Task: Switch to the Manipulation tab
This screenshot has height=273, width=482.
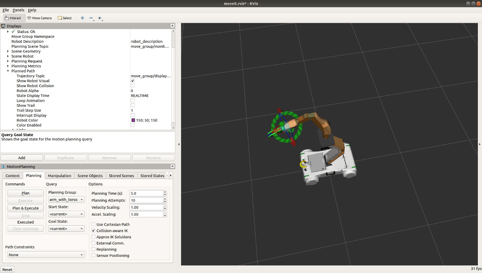Action: click(60, 175)
